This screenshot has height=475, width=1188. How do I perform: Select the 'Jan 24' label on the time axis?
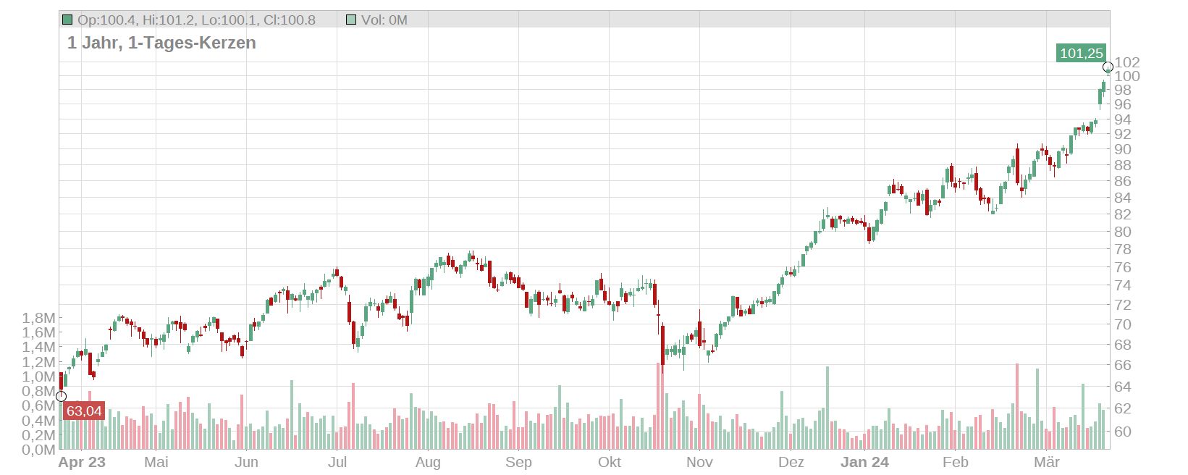[864, 463]
